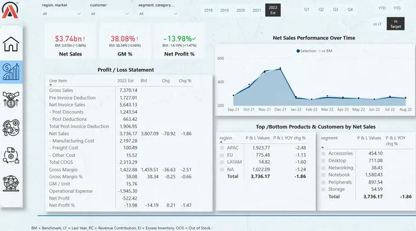
Task: Select the Gross Sales line item
Action: (x=61, y=90)
